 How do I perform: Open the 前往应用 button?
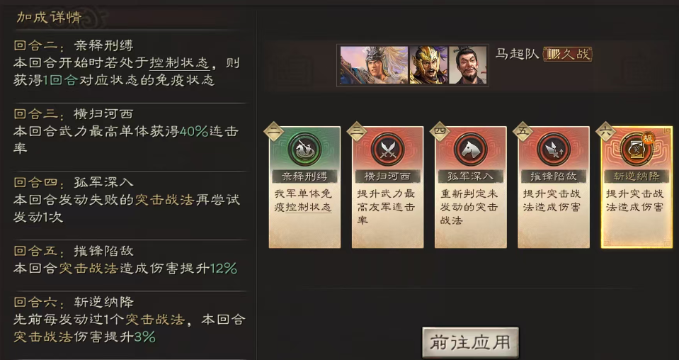tap(470, 342)
